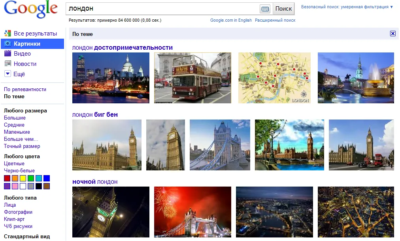
Task: Filter images by Черно-белые
Action: click(19, 170)
